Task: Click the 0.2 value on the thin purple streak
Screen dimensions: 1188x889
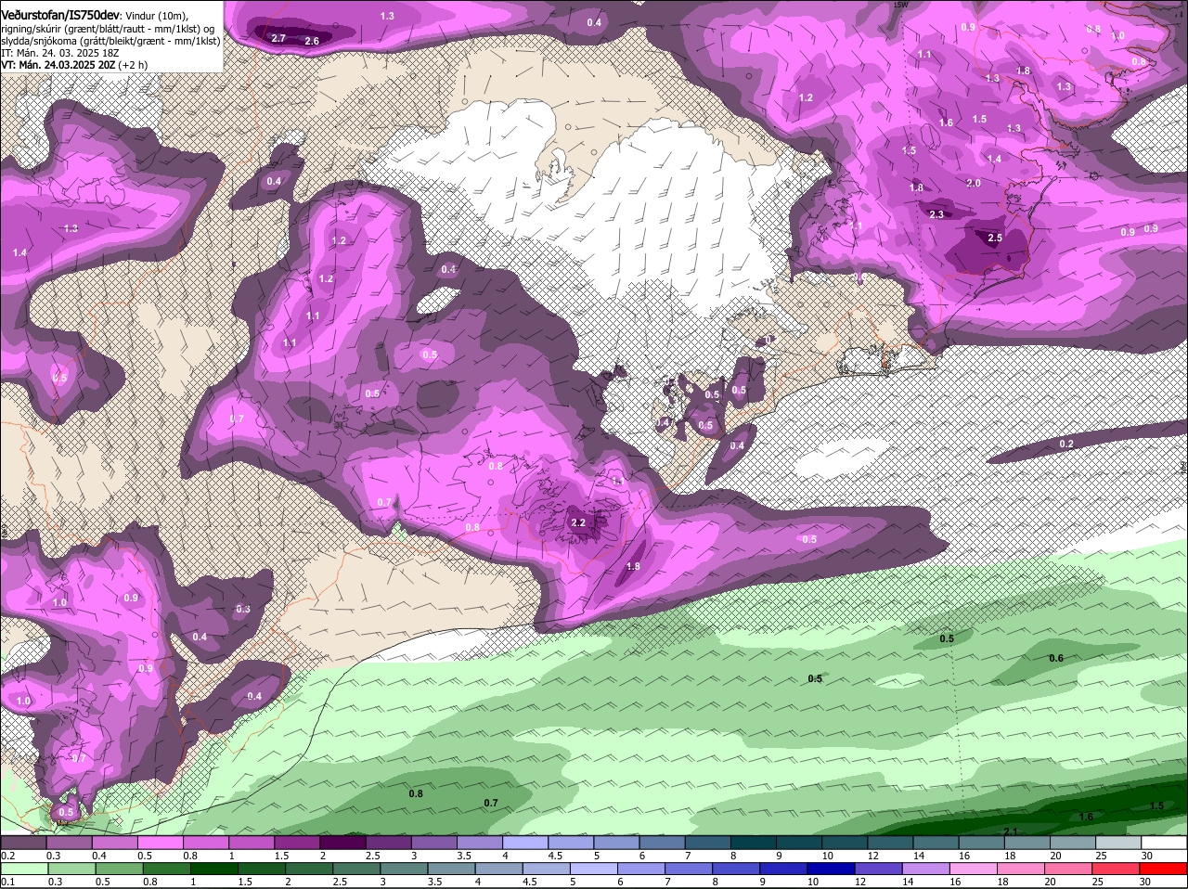Action: (1066, 444)
